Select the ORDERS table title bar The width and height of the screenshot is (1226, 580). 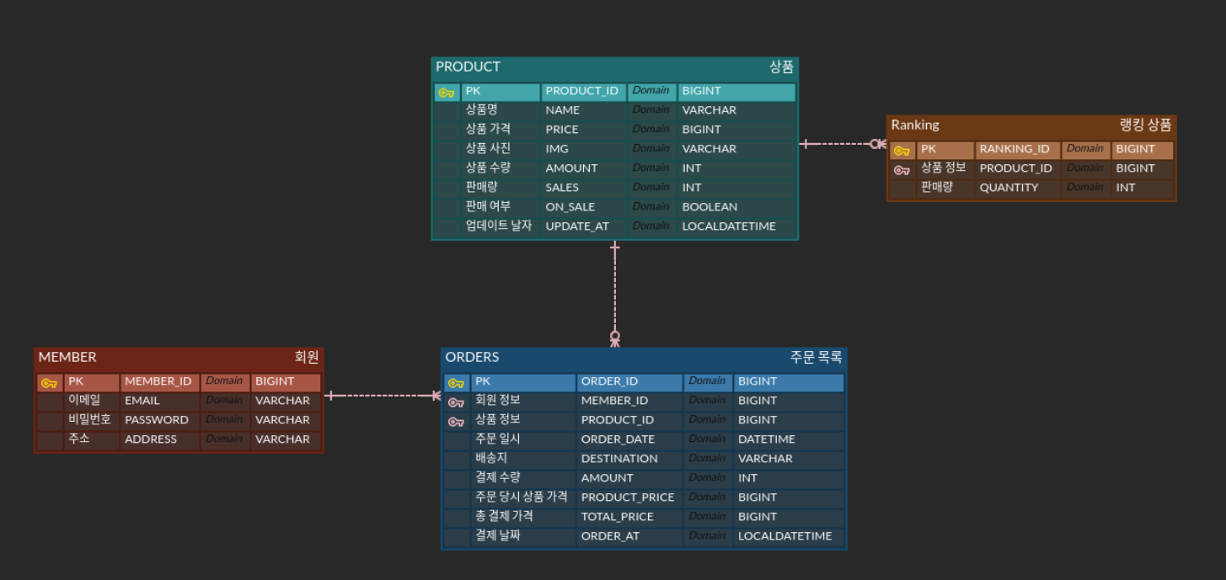click(x=590, y=357)
